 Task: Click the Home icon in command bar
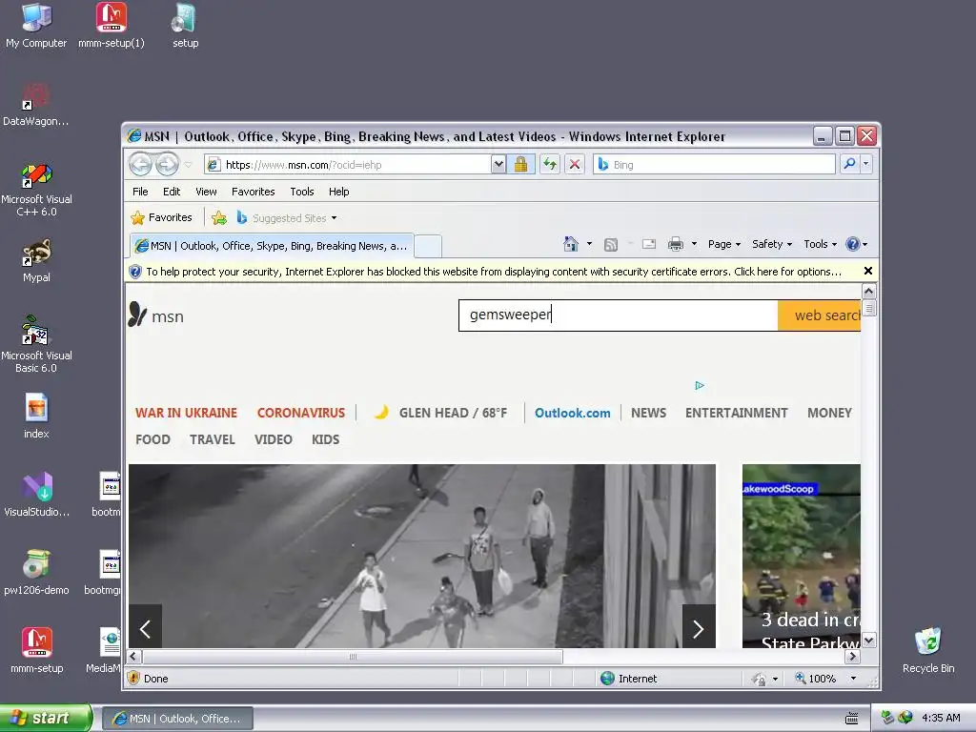click(x=571, y=244)
